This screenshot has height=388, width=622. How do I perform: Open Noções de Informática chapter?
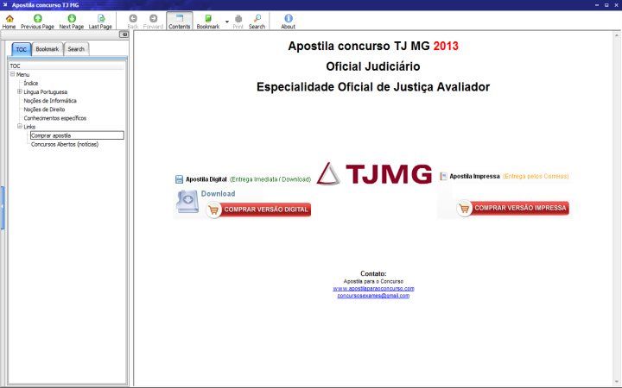pyautogui.click(x=50, y=101)
